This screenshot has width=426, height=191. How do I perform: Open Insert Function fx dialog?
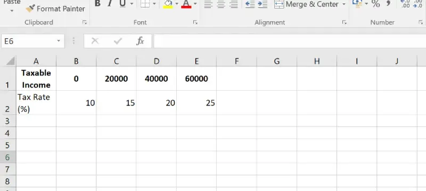pyautogui.click(x=140, y=41)
